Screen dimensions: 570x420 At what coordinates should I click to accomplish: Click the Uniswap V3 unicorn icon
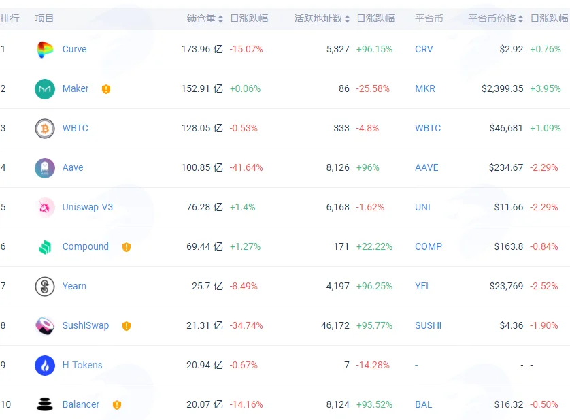(x=45, y=208)
